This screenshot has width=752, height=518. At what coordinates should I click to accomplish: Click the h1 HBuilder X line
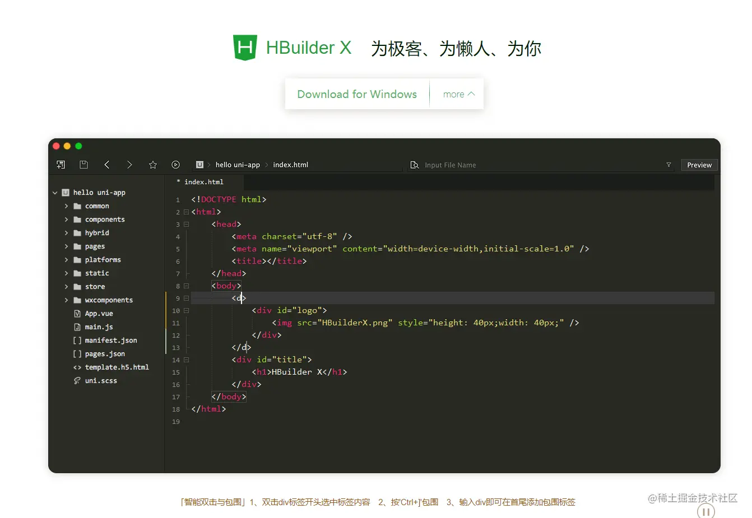click(x=299, y=372)
